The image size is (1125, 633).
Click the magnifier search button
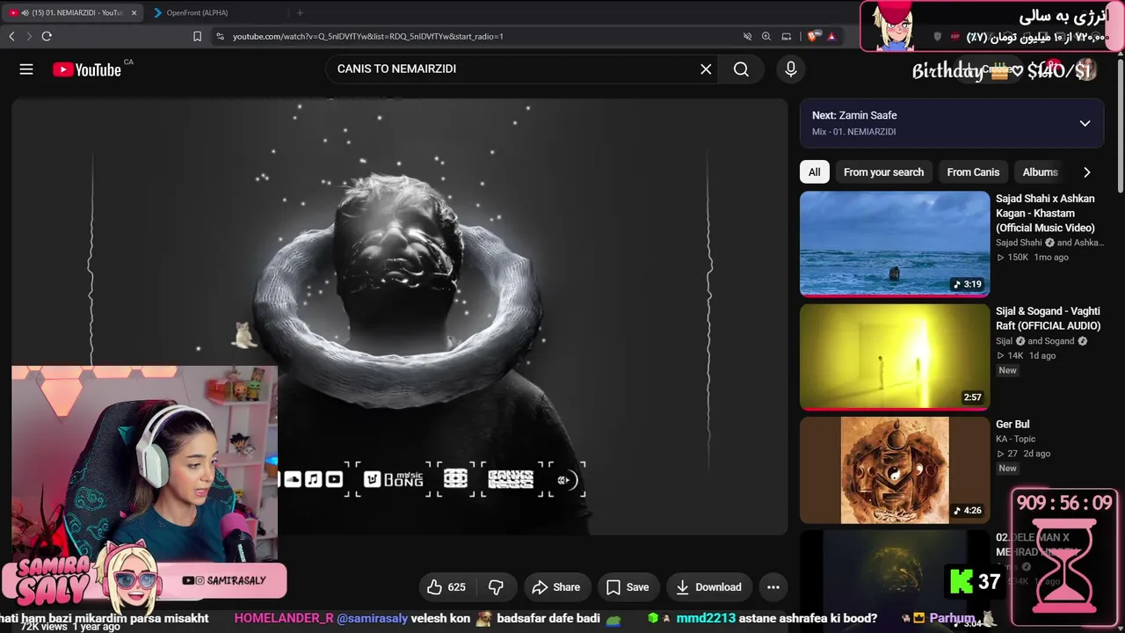[741, 69]
